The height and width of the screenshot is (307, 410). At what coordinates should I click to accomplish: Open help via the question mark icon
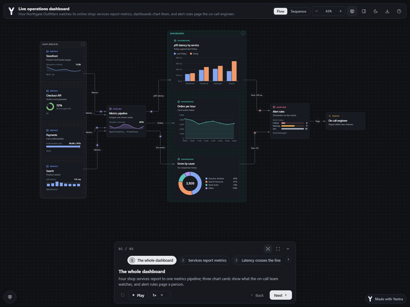point(399,11)
